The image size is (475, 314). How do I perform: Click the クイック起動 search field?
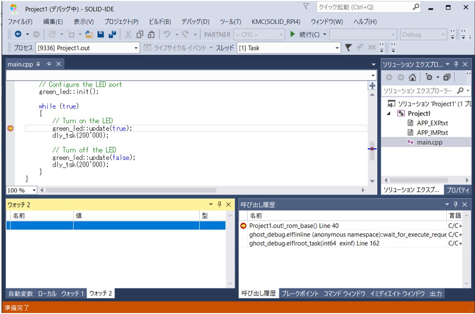click(x=363, y=7)
